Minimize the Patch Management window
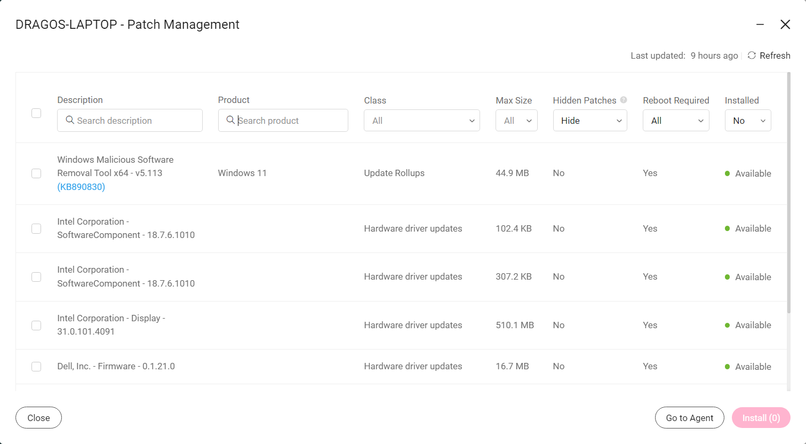 760,25
